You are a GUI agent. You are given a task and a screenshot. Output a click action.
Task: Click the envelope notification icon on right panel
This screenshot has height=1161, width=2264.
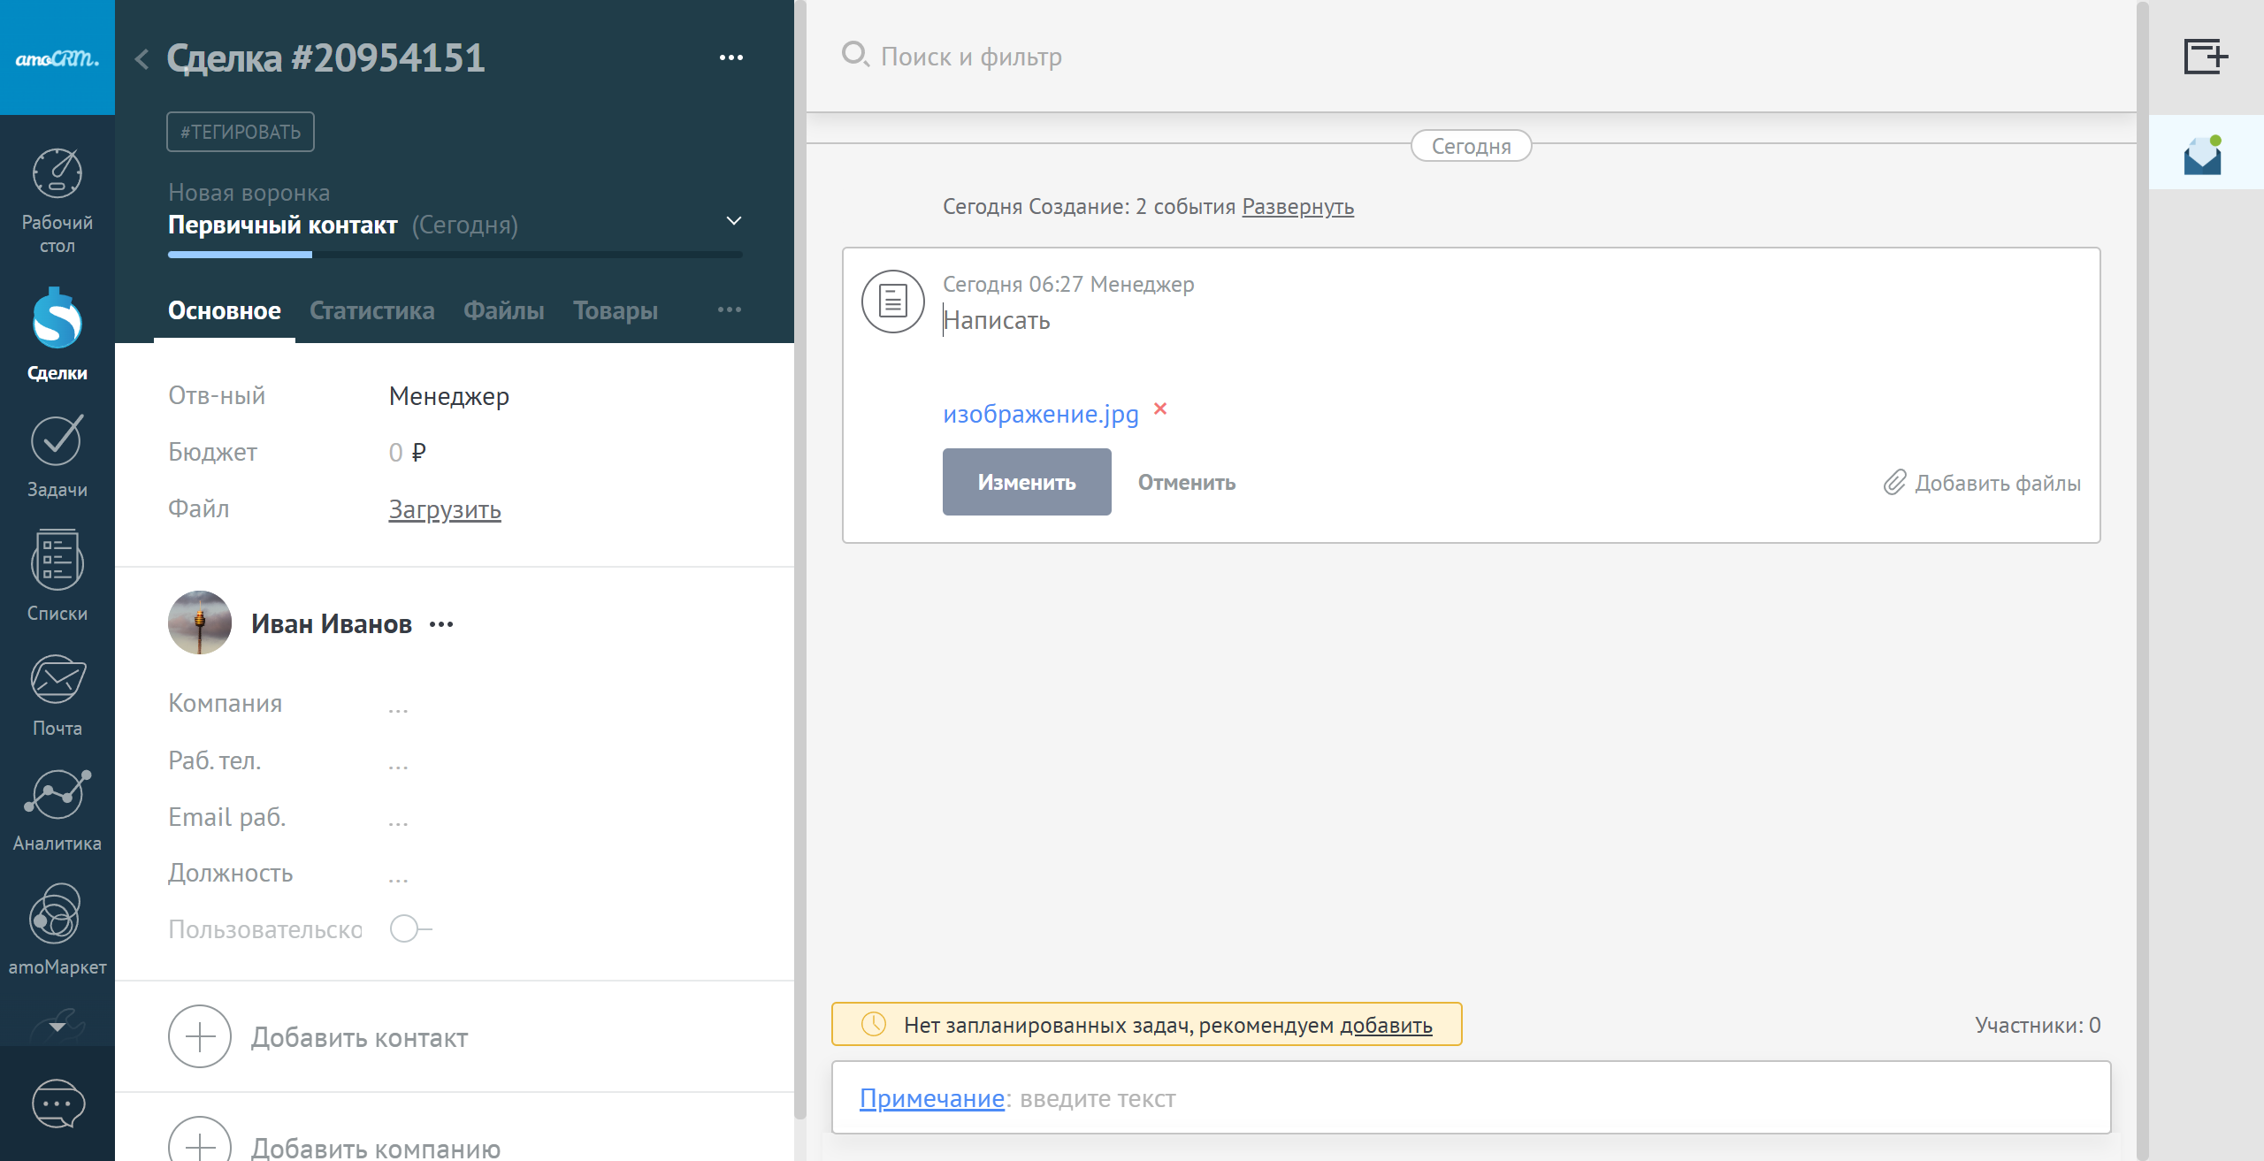click(x=2202, y=155)
